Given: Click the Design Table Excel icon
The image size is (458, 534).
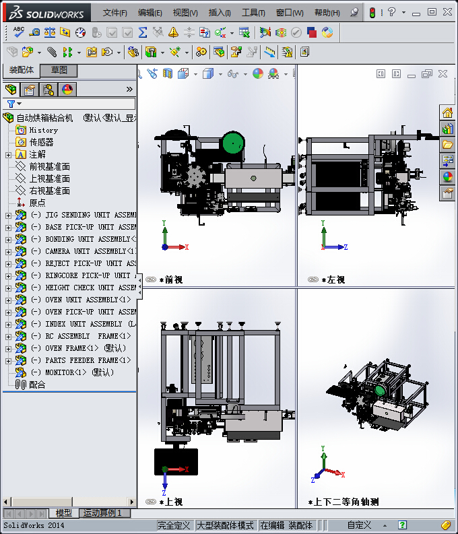Looking at the screenshot, I should [244, 32].
